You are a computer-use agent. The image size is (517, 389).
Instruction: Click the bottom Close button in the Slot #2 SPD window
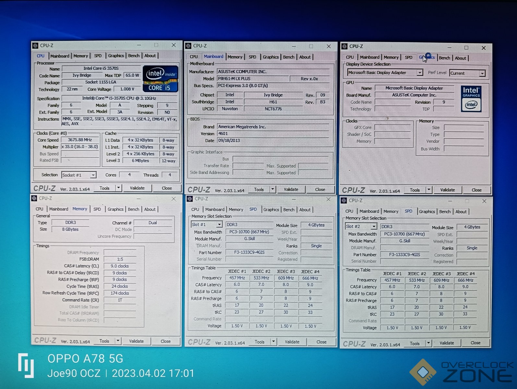[x=475, y=343]
